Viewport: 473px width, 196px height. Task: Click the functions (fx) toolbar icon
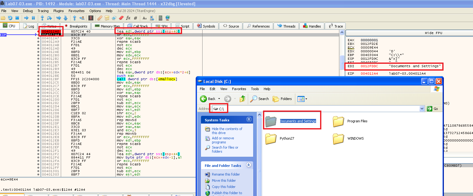(128, 18)
